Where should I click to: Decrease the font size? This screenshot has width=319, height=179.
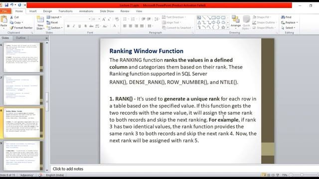109,19
